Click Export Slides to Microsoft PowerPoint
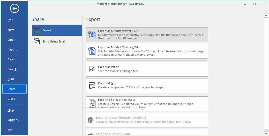 click(x=147, y=120)
